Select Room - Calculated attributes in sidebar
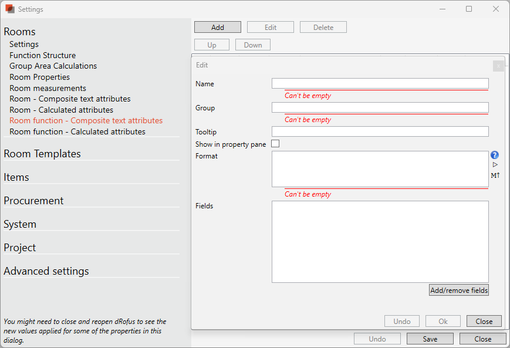This screenshot has width=510, height=348. coord(61,110)
